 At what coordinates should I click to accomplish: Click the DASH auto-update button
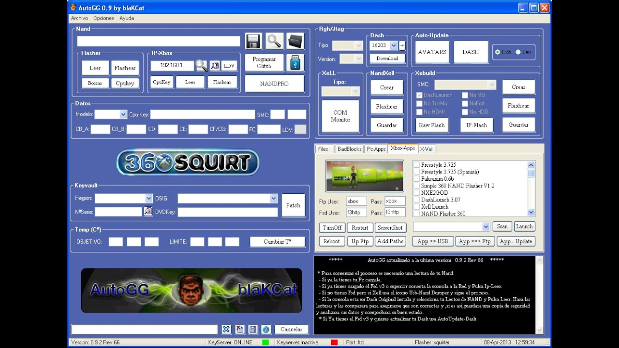(x=471, y=52)
